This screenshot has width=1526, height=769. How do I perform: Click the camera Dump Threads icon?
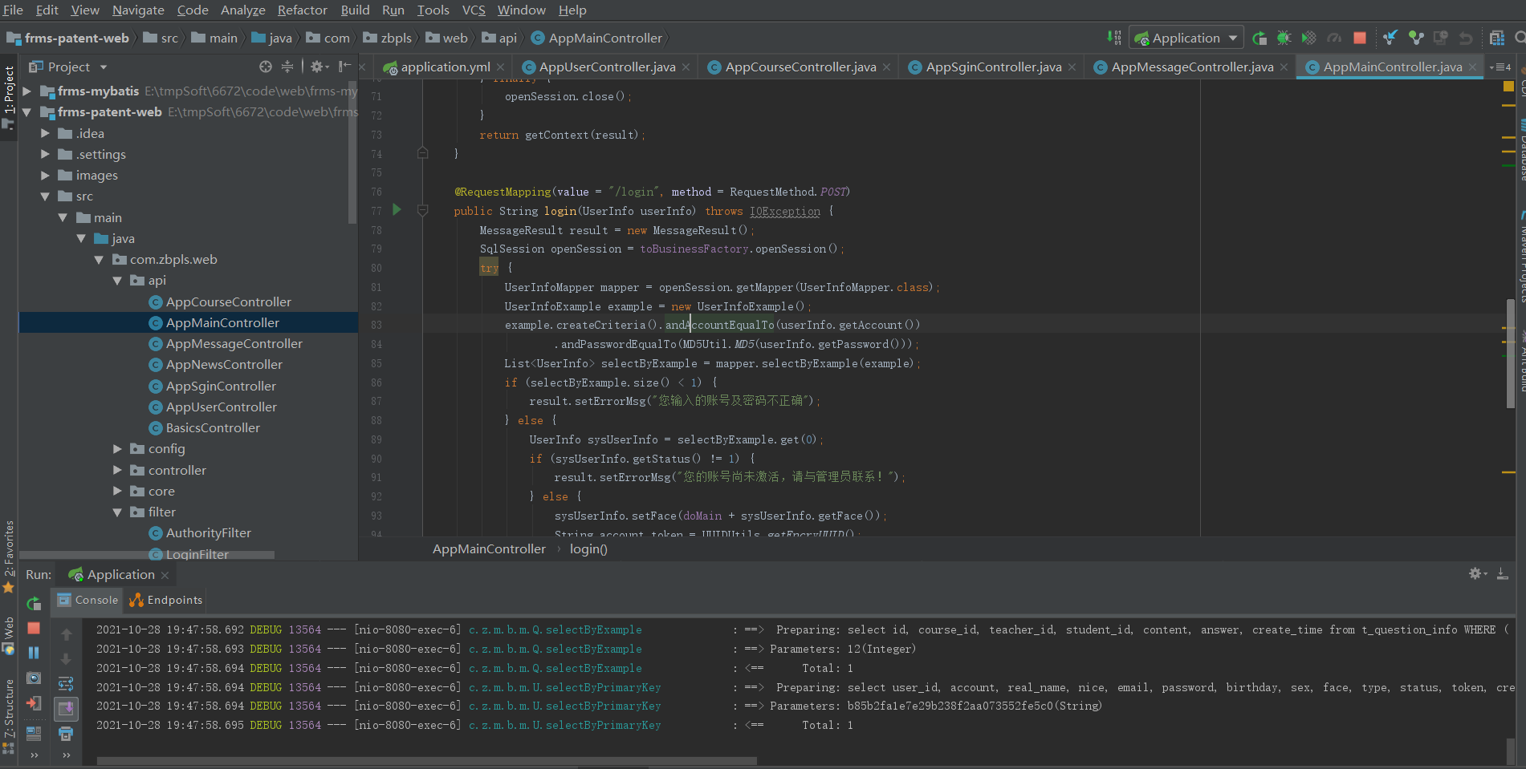point(34,678)
